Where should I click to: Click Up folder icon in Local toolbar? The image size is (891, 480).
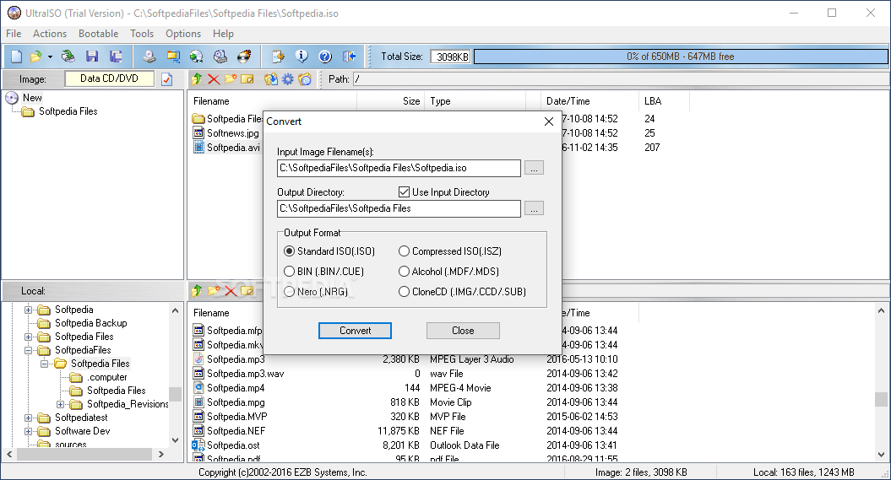[x=197, y=291]
